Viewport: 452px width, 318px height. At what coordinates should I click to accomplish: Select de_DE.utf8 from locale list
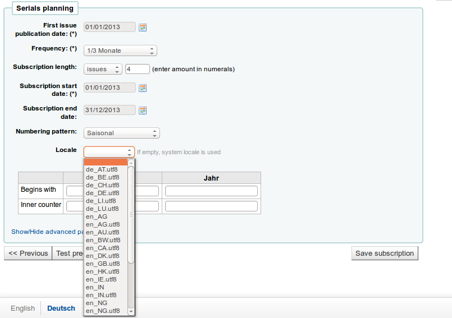pyautogui.click(x=102, y=193)
